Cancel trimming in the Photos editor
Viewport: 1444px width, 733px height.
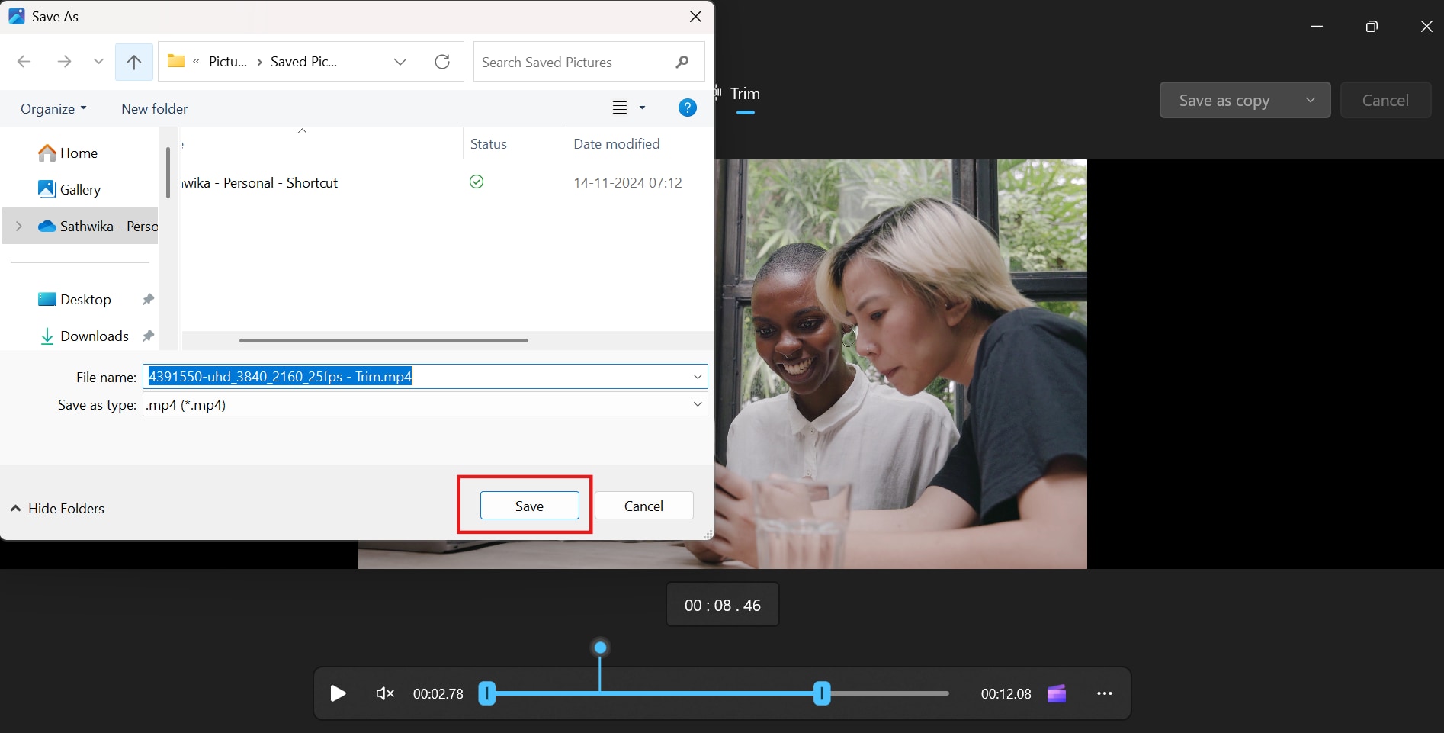1385,101
